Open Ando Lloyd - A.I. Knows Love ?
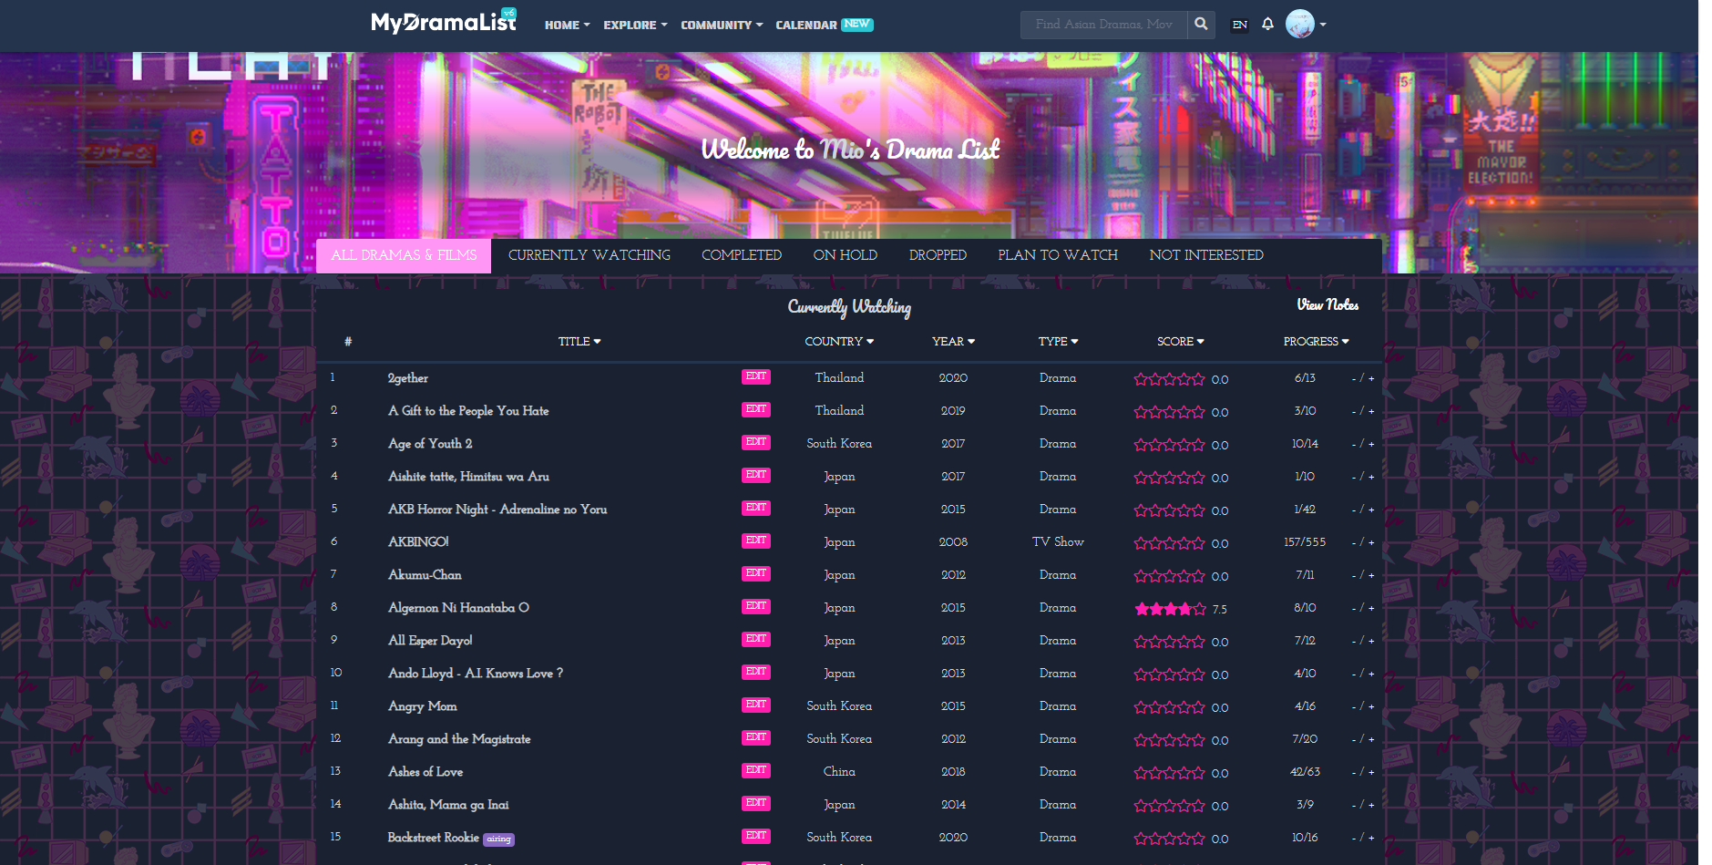 (476, 674)
